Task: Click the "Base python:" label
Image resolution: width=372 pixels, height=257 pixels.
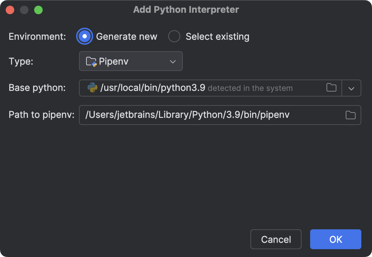Action: click(x=37, y=88)
